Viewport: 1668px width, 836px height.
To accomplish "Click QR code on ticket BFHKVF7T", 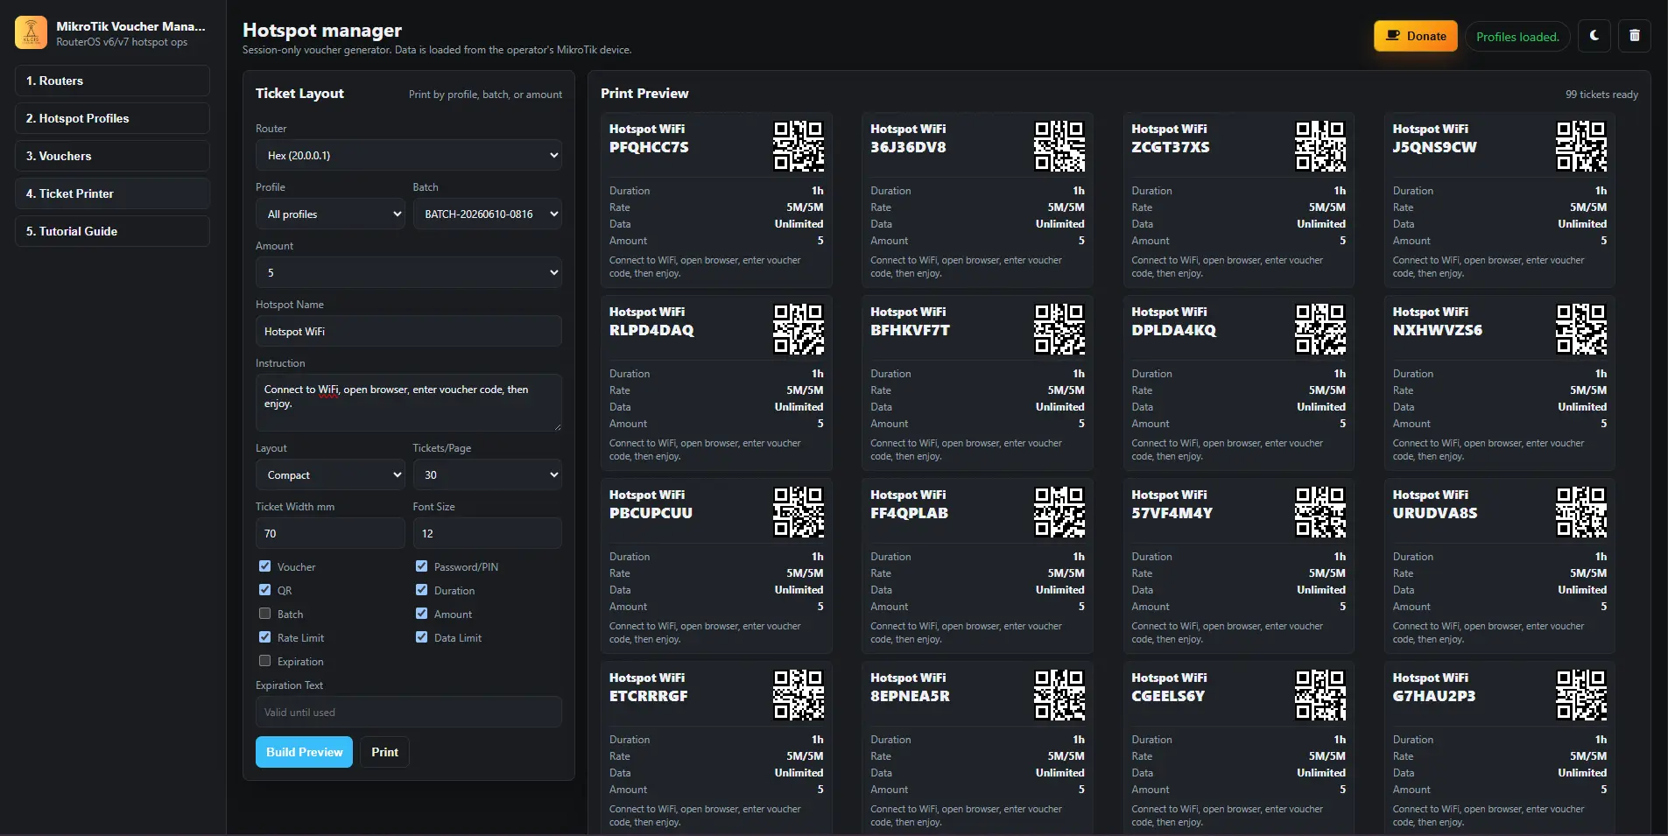I will click(x=1059, y=329).
